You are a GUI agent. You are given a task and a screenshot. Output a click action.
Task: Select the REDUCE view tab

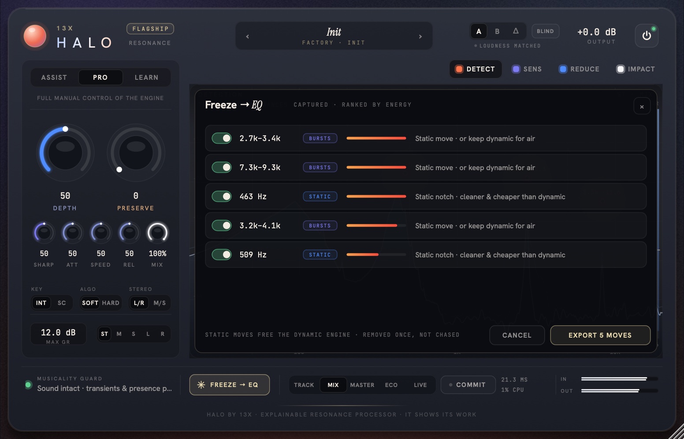click(x=579, y=69)
